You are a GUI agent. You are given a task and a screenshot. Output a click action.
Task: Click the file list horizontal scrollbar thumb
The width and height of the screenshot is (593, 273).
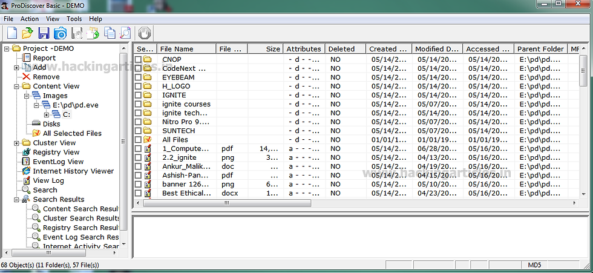227,203
